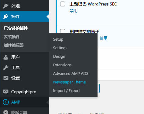Open the 工具 sidebar menu
Viewport: 144px width, 114px height.
pos(25,68)
